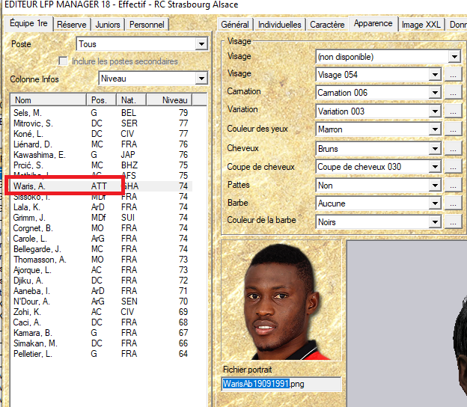The image size is (467, 407).
Task: Select player Carole, L. in list
Action: [101, 239]
